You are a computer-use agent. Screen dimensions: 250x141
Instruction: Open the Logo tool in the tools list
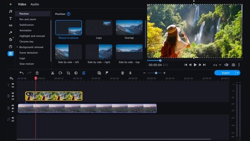tap(22, 58)
